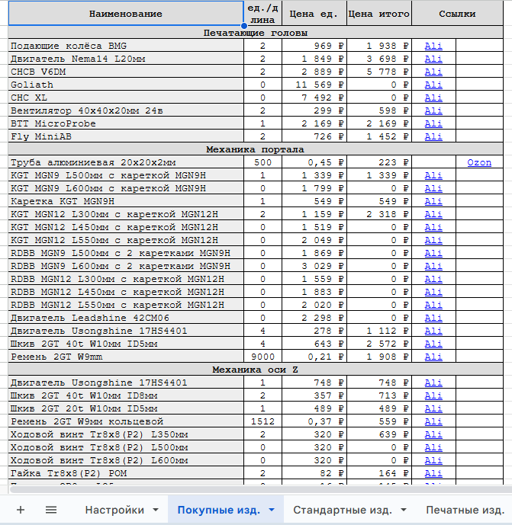The height and width of the screenshot is (525, 512).
Task: Open Ali link for Двигатель Nema14 L20мм
Action: tap(433, 59)
